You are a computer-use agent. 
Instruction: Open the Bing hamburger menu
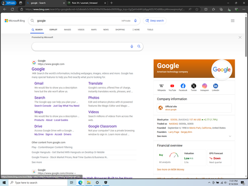point(233,21)
